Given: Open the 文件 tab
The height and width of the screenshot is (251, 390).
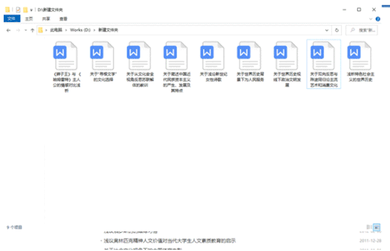Looking at the screenshot, I should (12, 18).
